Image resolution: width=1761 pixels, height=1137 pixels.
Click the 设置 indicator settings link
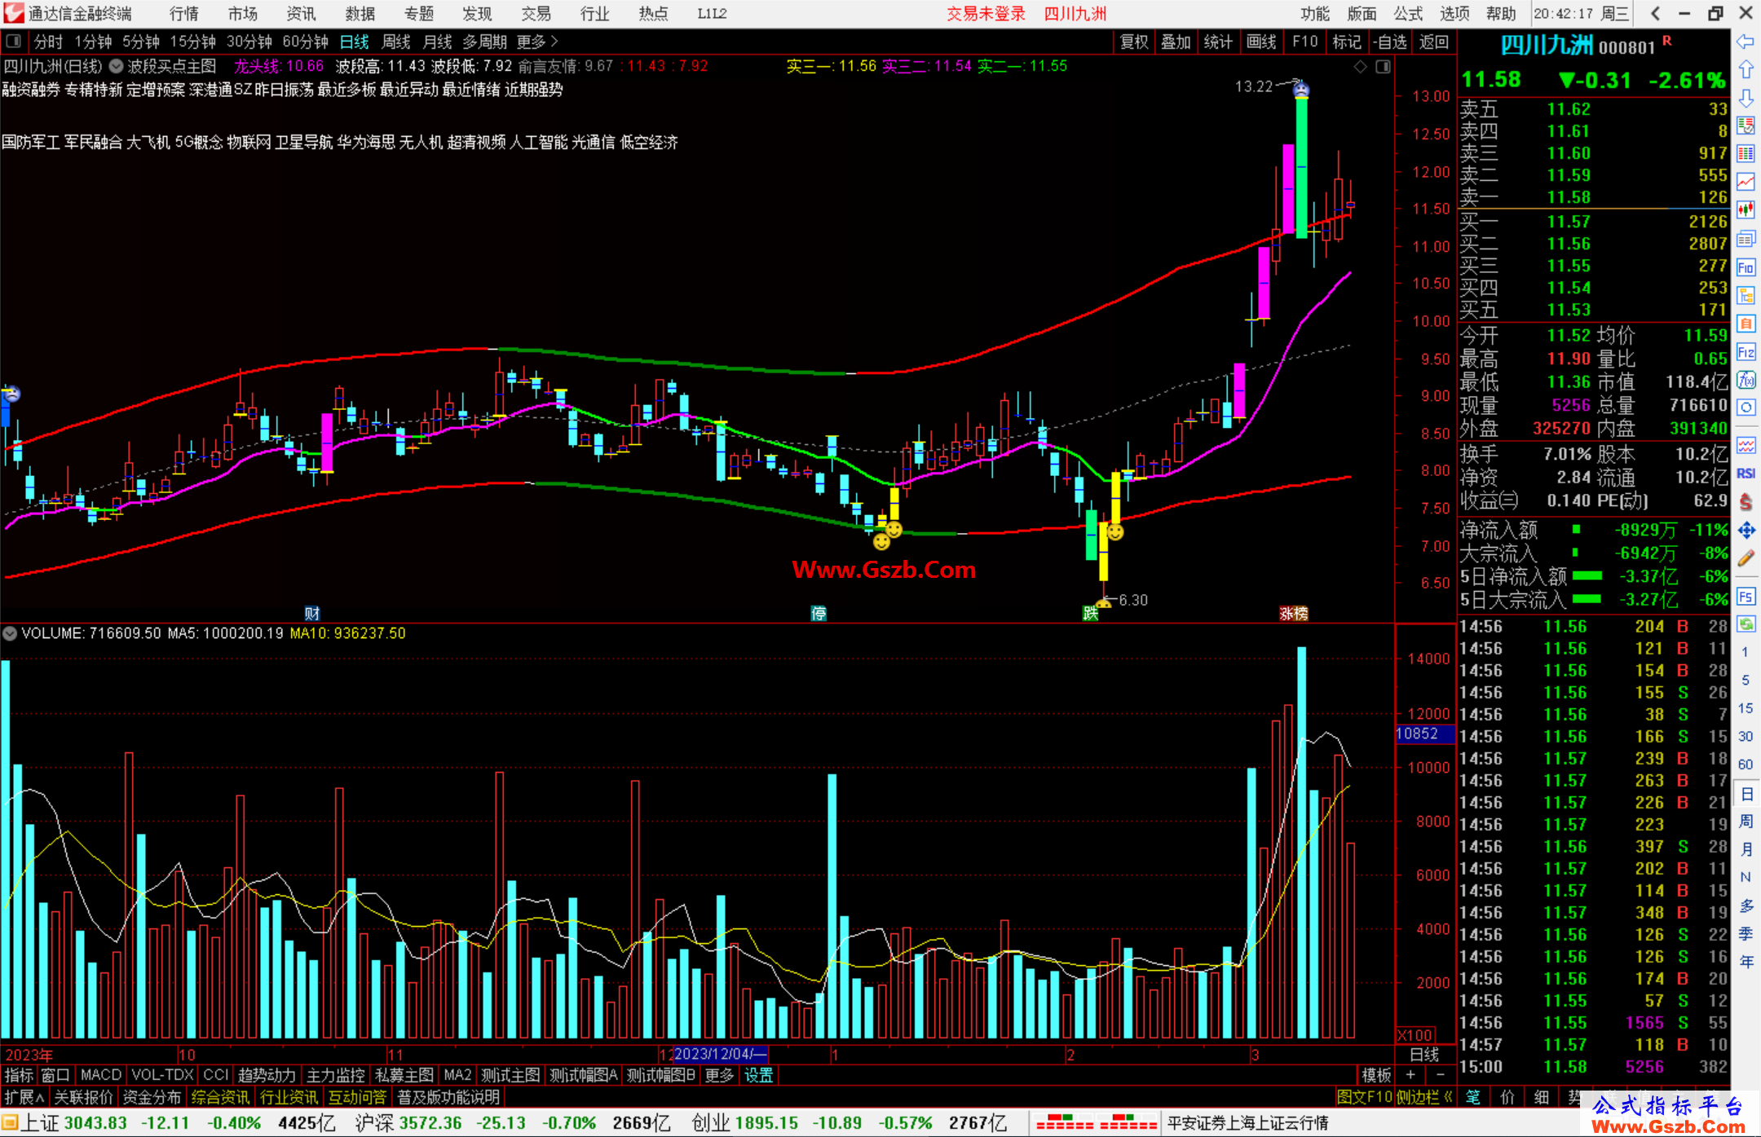(x=758, y=1075)
